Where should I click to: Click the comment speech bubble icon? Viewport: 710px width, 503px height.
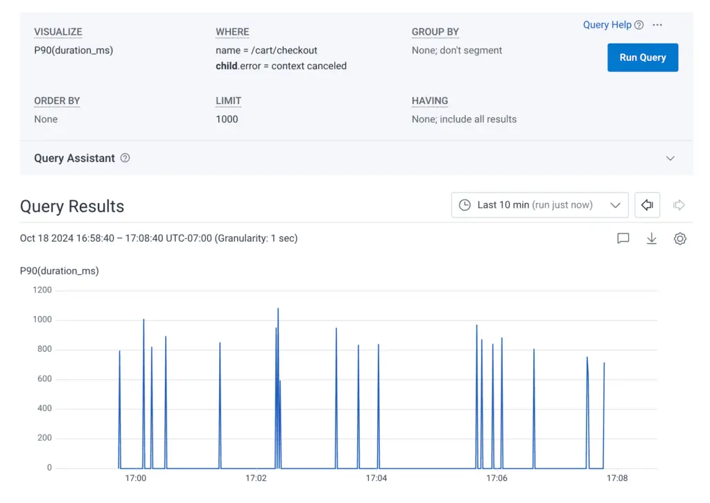point(623,238)
